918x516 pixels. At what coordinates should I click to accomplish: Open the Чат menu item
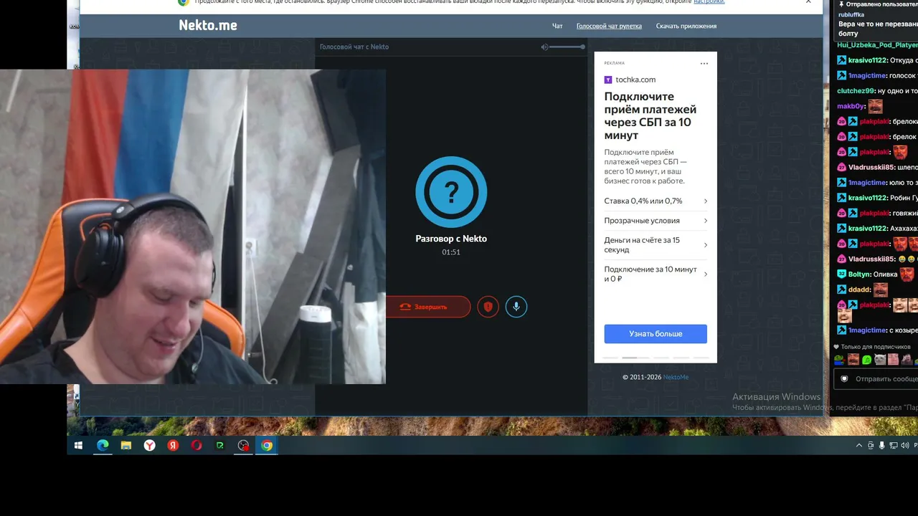coord(557,27)
